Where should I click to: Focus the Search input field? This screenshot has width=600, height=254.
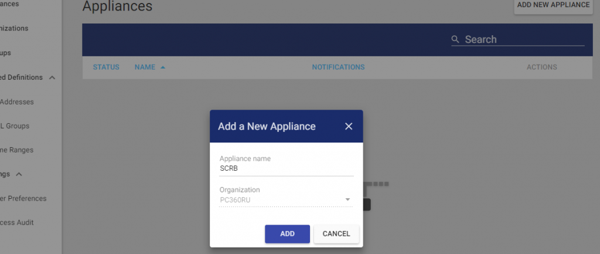[x=524, y=39]
